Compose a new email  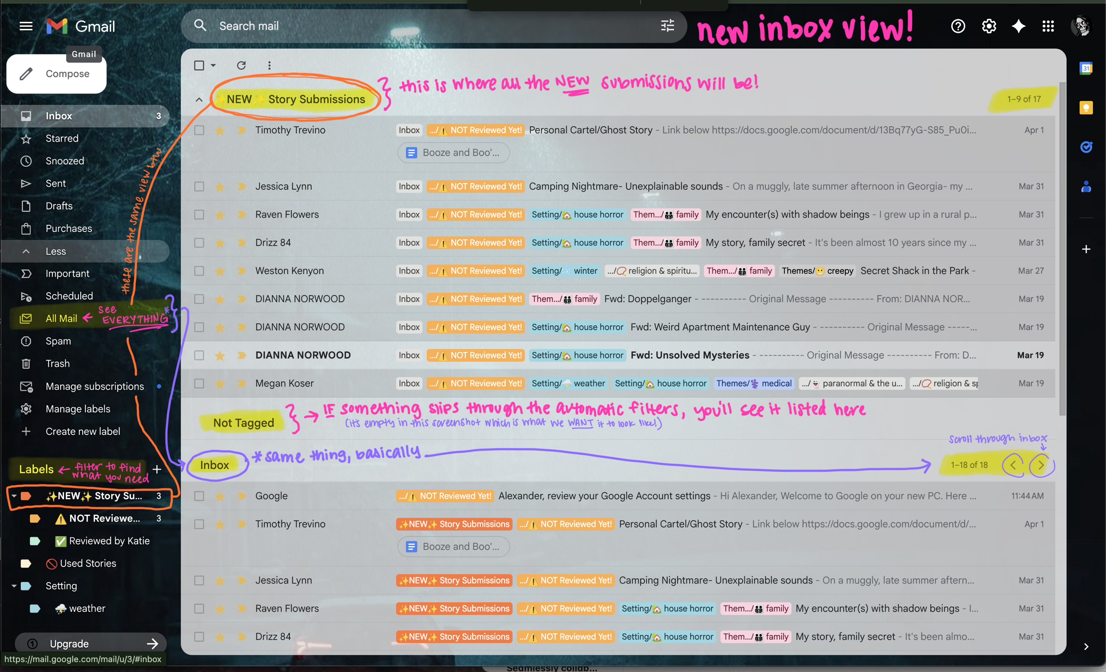coord(57,74)
